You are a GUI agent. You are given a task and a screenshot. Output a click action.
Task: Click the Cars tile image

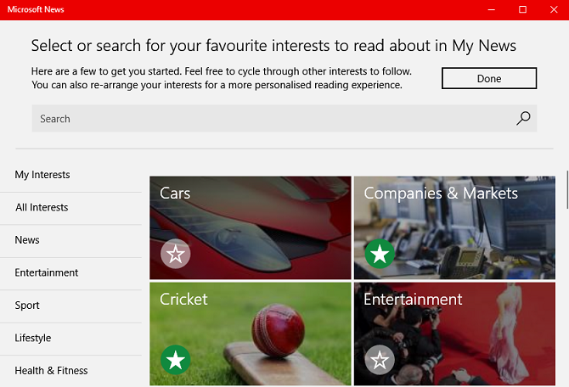[251, 227]
